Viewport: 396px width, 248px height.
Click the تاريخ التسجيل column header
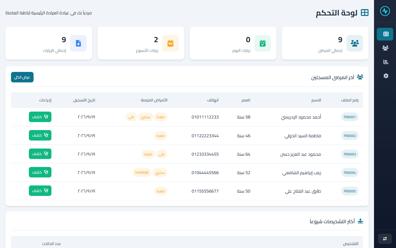(84, 100)
